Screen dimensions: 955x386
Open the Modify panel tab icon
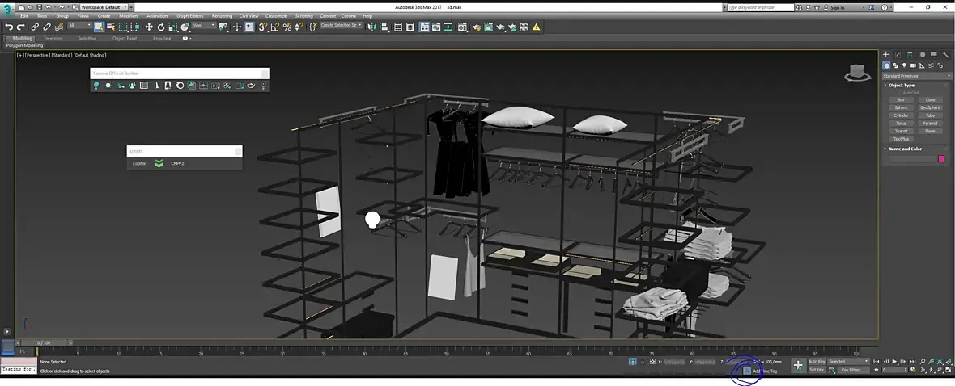(x=898, y=55)
